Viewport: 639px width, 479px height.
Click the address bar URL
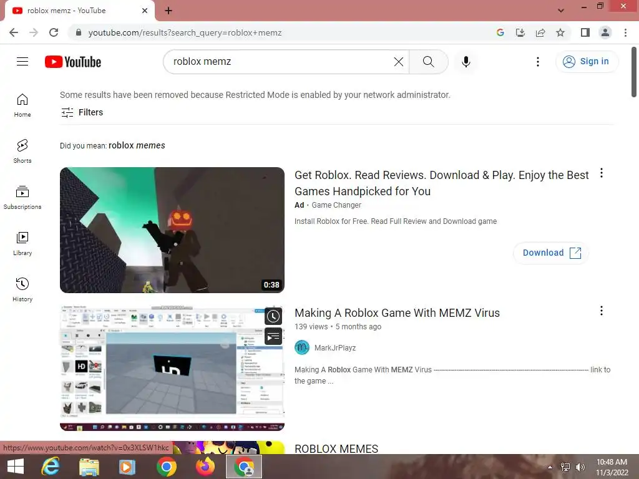pyautogui.click(x=185, y=32)
